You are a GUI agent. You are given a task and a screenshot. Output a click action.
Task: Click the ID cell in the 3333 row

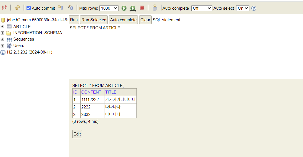(x=77, y=115)
